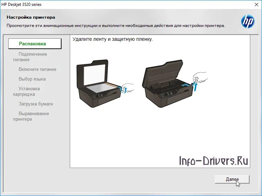Jump to Выравнивание принтера step
This screenshot has height=196, width=262.
(x=31, y=116)
